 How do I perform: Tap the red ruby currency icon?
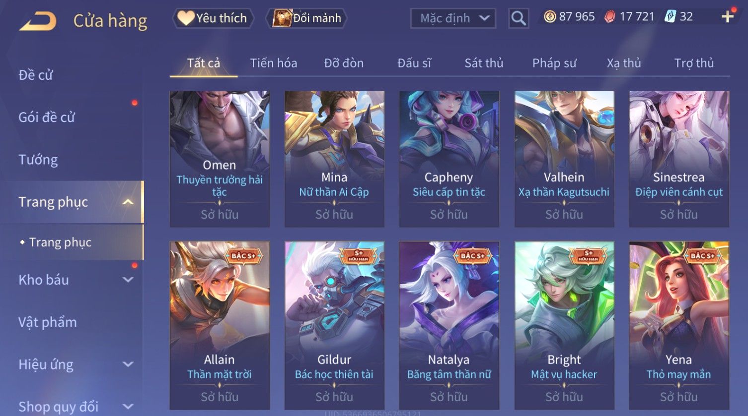609,17
